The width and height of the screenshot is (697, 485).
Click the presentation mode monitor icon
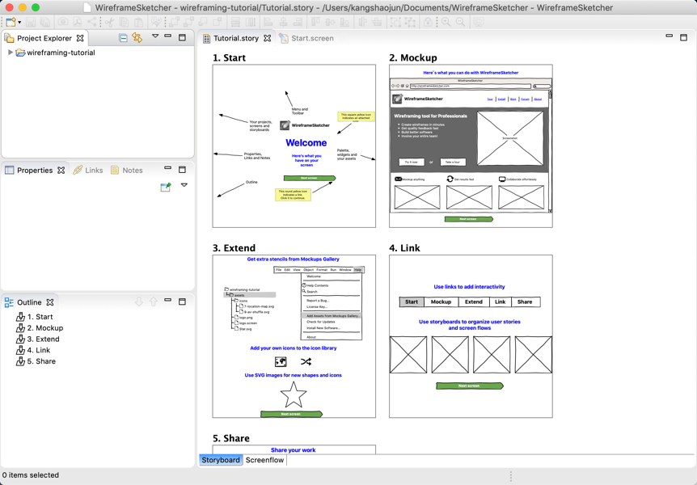(479, 22)
